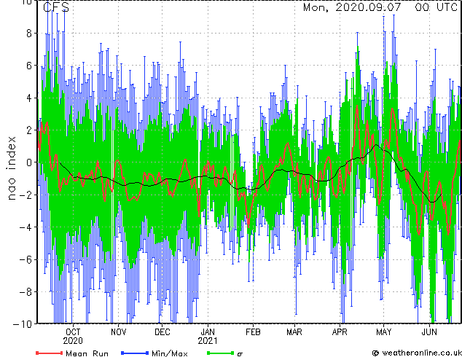Click the blue Min/Max legend line
Image resolution: width=462 pixels, height=357 pixels.
click(x=135, y=353)
